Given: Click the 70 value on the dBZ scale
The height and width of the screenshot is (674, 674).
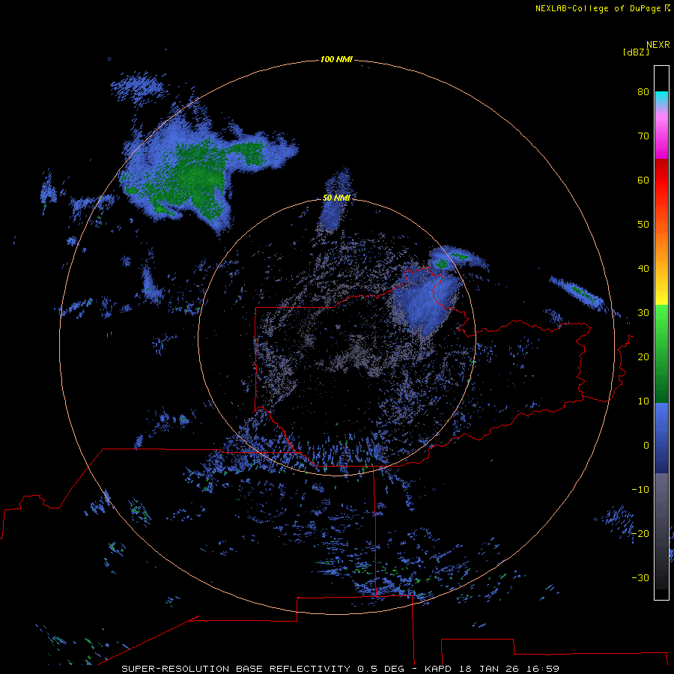Looking at the screenshot, I should click(x=643, y=136).
